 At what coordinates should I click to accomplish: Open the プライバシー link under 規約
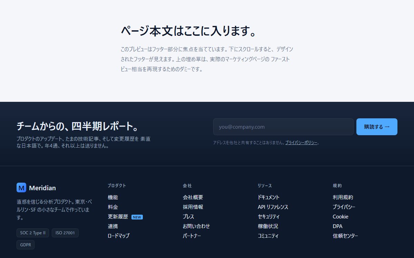point(344,207)
